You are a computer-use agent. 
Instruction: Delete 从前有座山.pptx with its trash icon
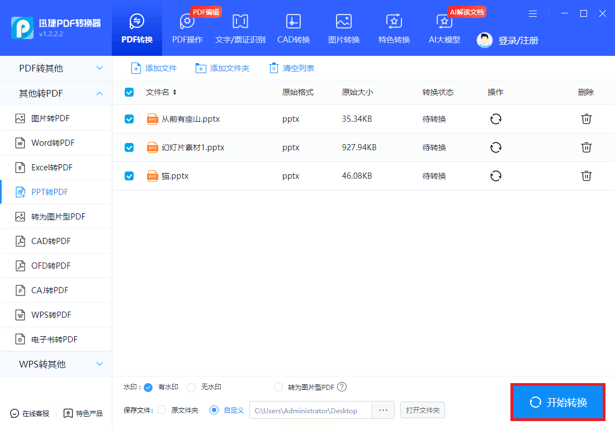click(x=586, y=119)
